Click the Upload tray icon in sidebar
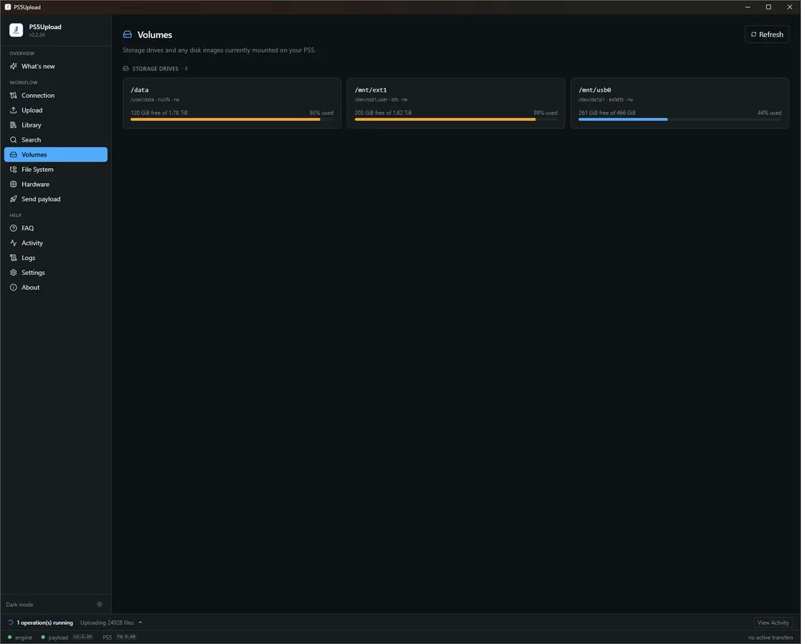The height and width of the screenshot is (644, 801). (13, 110)
